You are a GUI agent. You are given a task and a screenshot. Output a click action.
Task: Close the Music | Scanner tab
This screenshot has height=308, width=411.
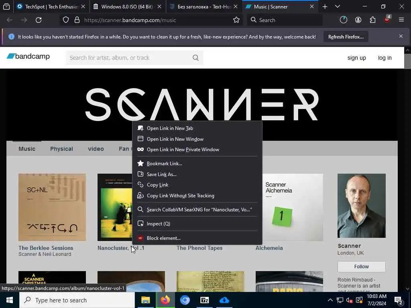(311, 6)
